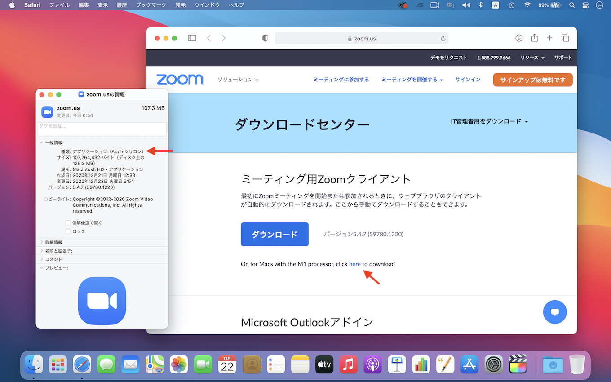This screenshot has width=611, height=382.
Task: Click the 'here' M1 download link
Action: (x=354, y=264)
